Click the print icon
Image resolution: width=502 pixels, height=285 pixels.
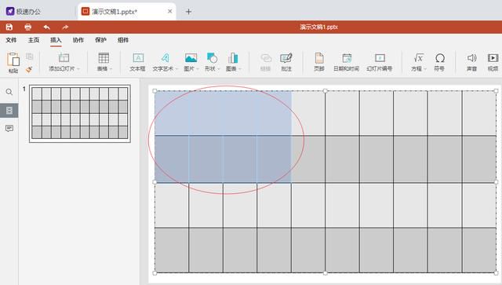(28, 27)
